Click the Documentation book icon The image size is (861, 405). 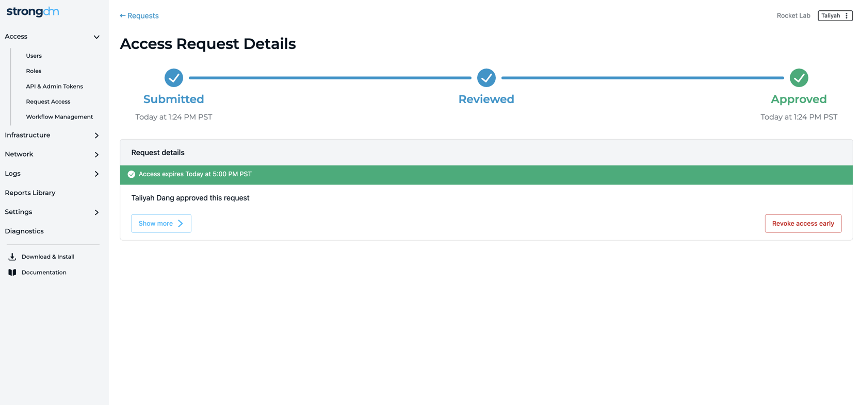[x=12, y=273]
